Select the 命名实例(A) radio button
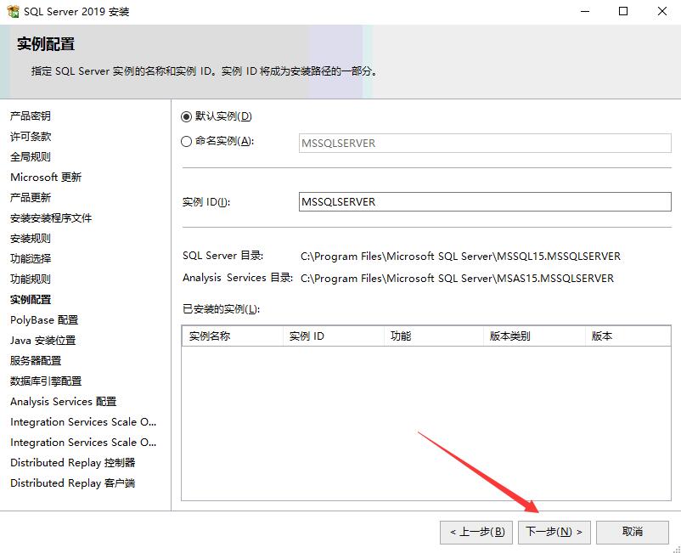 [x=186, y=142]
